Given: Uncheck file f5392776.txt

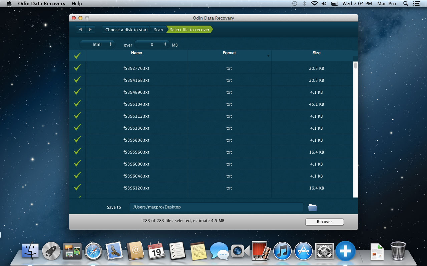Looking at the screenshot, I should click(x=77, y=68).
